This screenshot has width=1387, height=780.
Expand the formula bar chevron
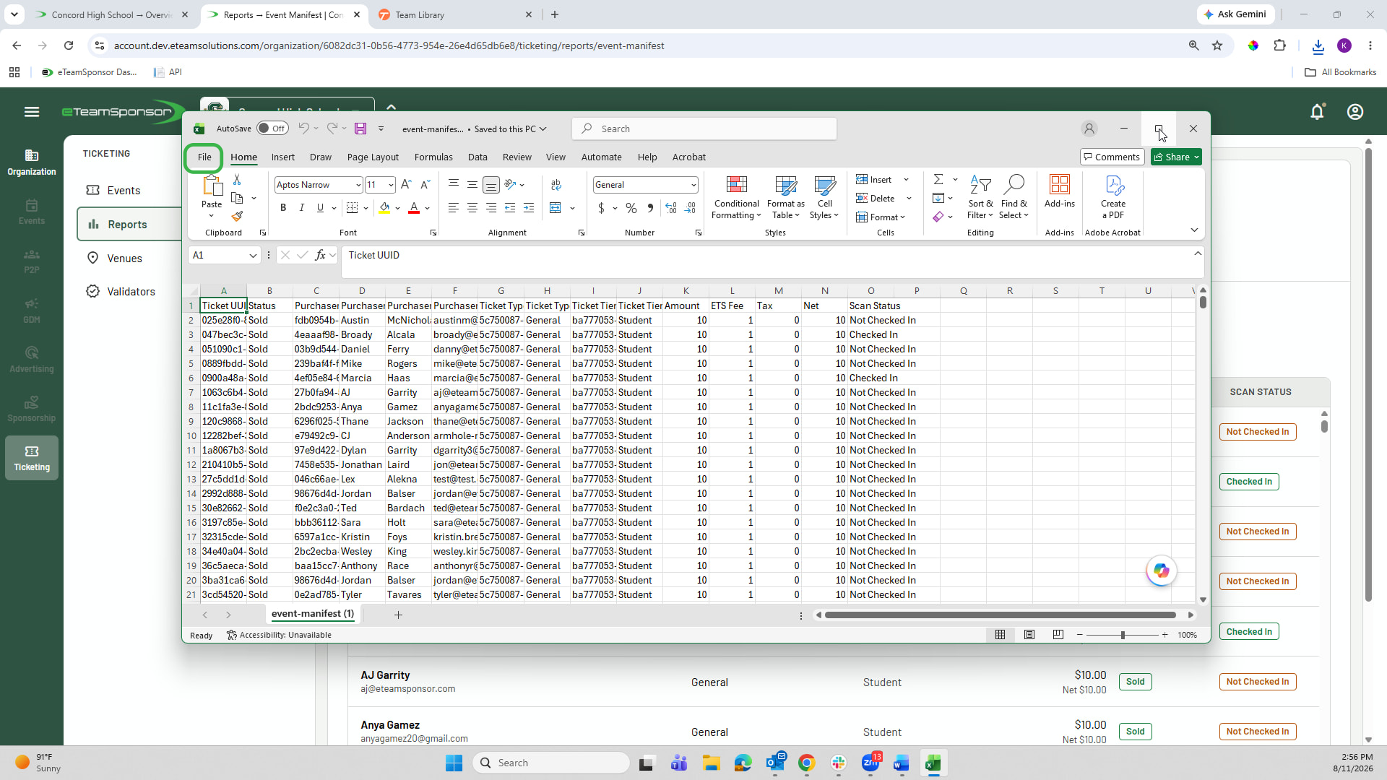pos(1198,253)
